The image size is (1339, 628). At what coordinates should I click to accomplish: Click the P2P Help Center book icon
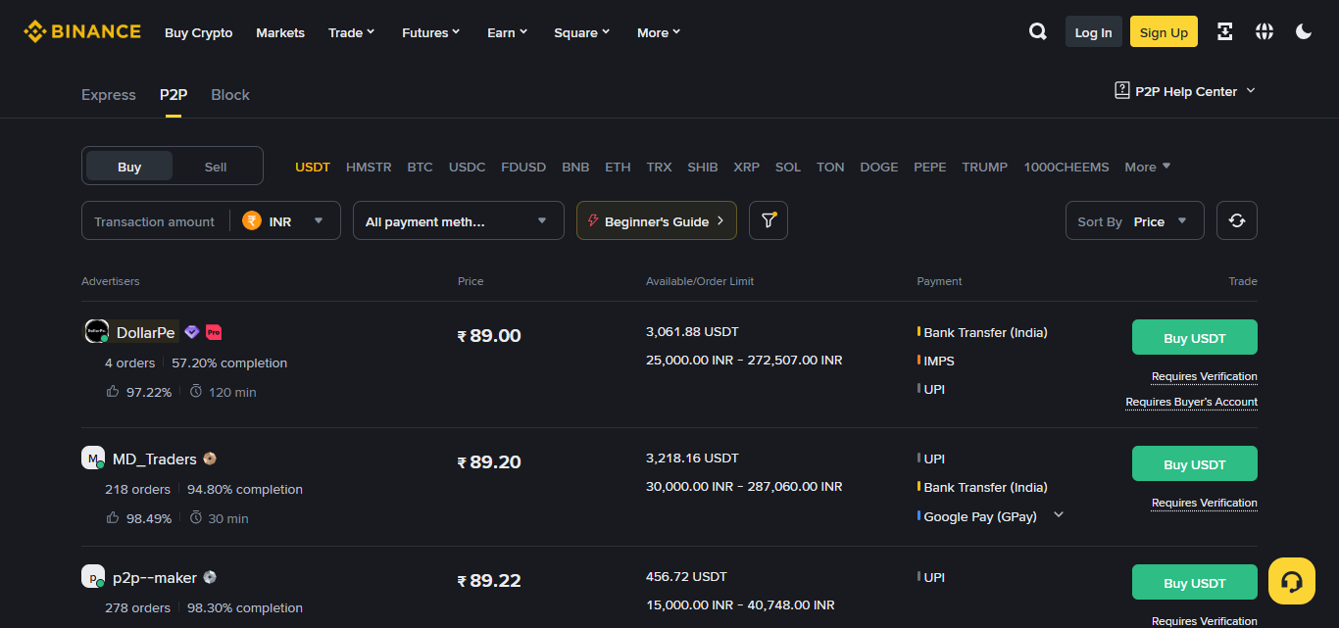(1122, 90)
